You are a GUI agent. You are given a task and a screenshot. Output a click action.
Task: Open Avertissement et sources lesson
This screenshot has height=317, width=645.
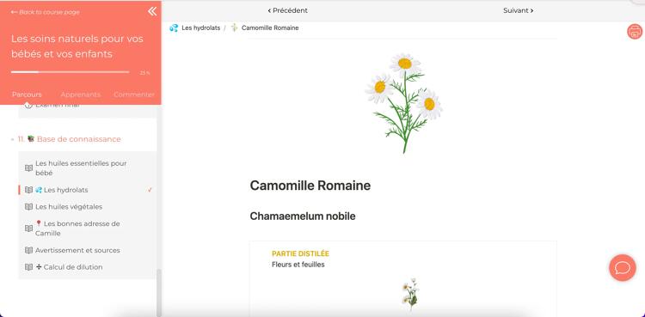click(77, 250)
